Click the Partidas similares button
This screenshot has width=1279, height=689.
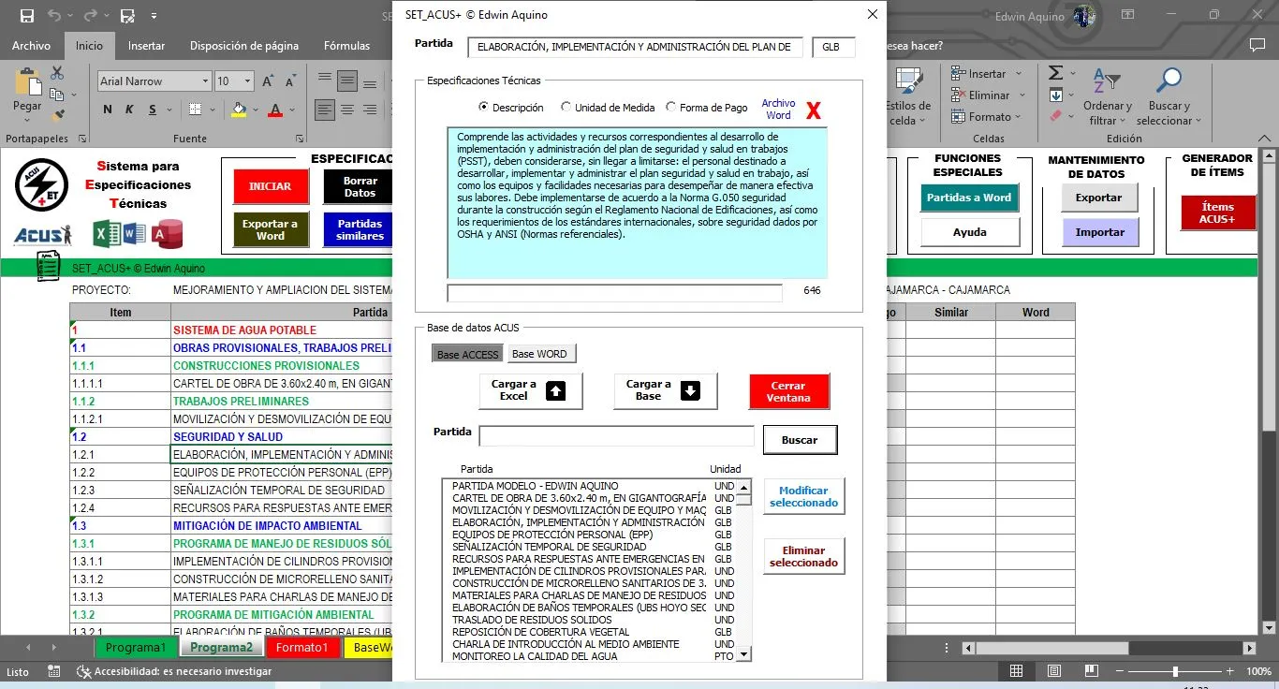coord(360,230)
